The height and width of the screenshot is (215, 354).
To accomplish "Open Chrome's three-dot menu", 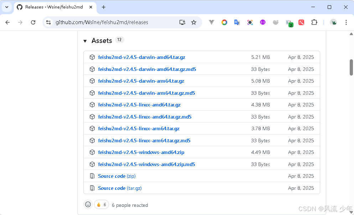I will [x=346, y=22].
